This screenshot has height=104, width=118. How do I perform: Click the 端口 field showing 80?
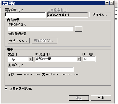coord(89,59)
